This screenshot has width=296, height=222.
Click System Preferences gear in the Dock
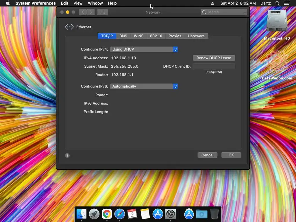(x=171, y=214)
